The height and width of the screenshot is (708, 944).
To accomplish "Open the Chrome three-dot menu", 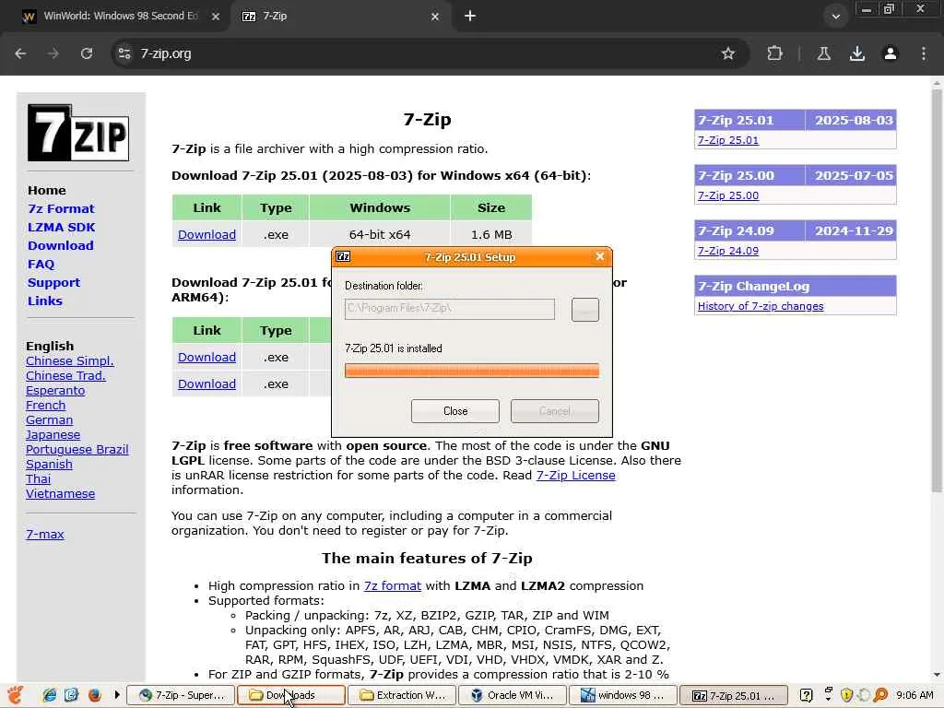I will pos(924,53).
